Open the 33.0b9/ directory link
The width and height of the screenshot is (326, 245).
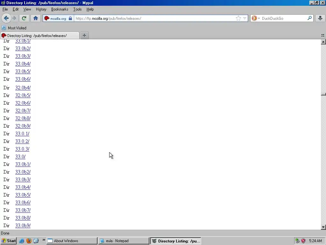point(23,226)
